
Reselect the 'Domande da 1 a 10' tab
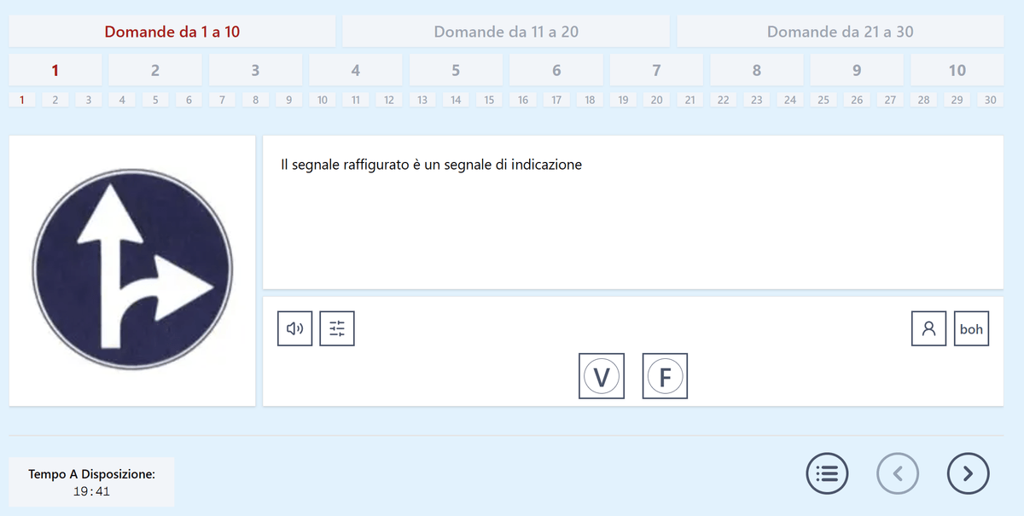point(171,31)
